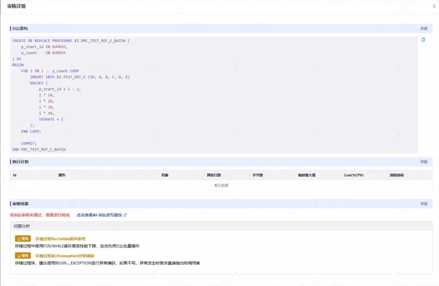Image resolution: width=439 pixels, height=286 pixels.
Task: Click the CREATE OR REPLACE PROCEDURE code line
Action: (71, 41)
